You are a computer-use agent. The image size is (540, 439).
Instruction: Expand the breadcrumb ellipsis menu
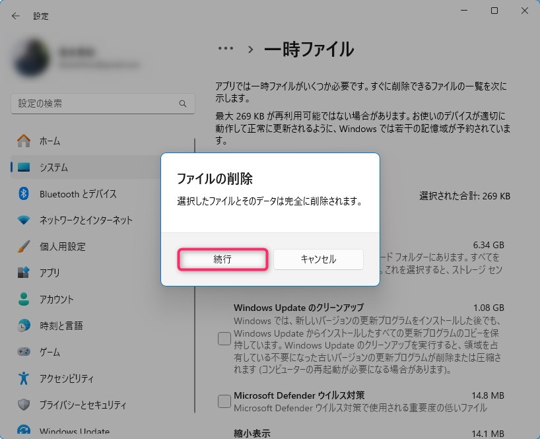[226, 49]
